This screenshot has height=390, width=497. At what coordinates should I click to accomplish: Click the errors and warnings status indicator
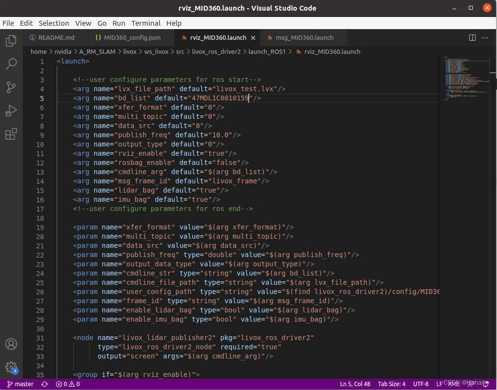pyautogui.click(x=67, y=384)
